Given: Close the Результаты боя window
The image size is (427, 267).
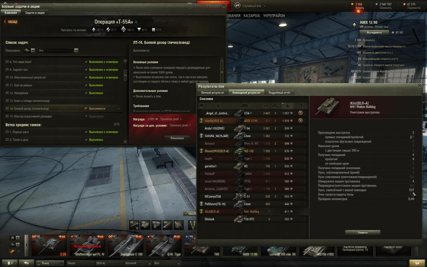Looking at the screenshot, I should pyautogui.click(x=418, y=86).
